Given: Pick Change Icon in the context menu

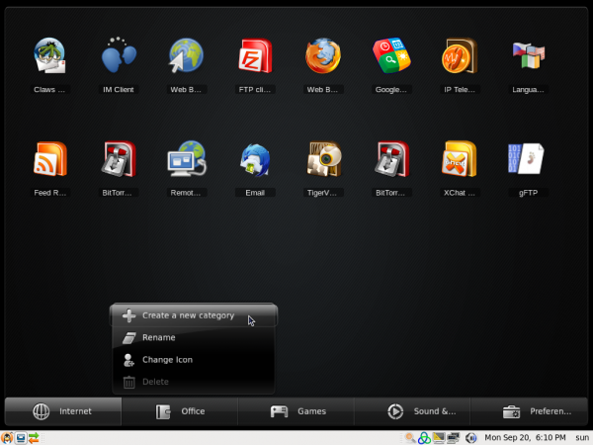Looking at the screenshot, I should [x=194, y=360].
